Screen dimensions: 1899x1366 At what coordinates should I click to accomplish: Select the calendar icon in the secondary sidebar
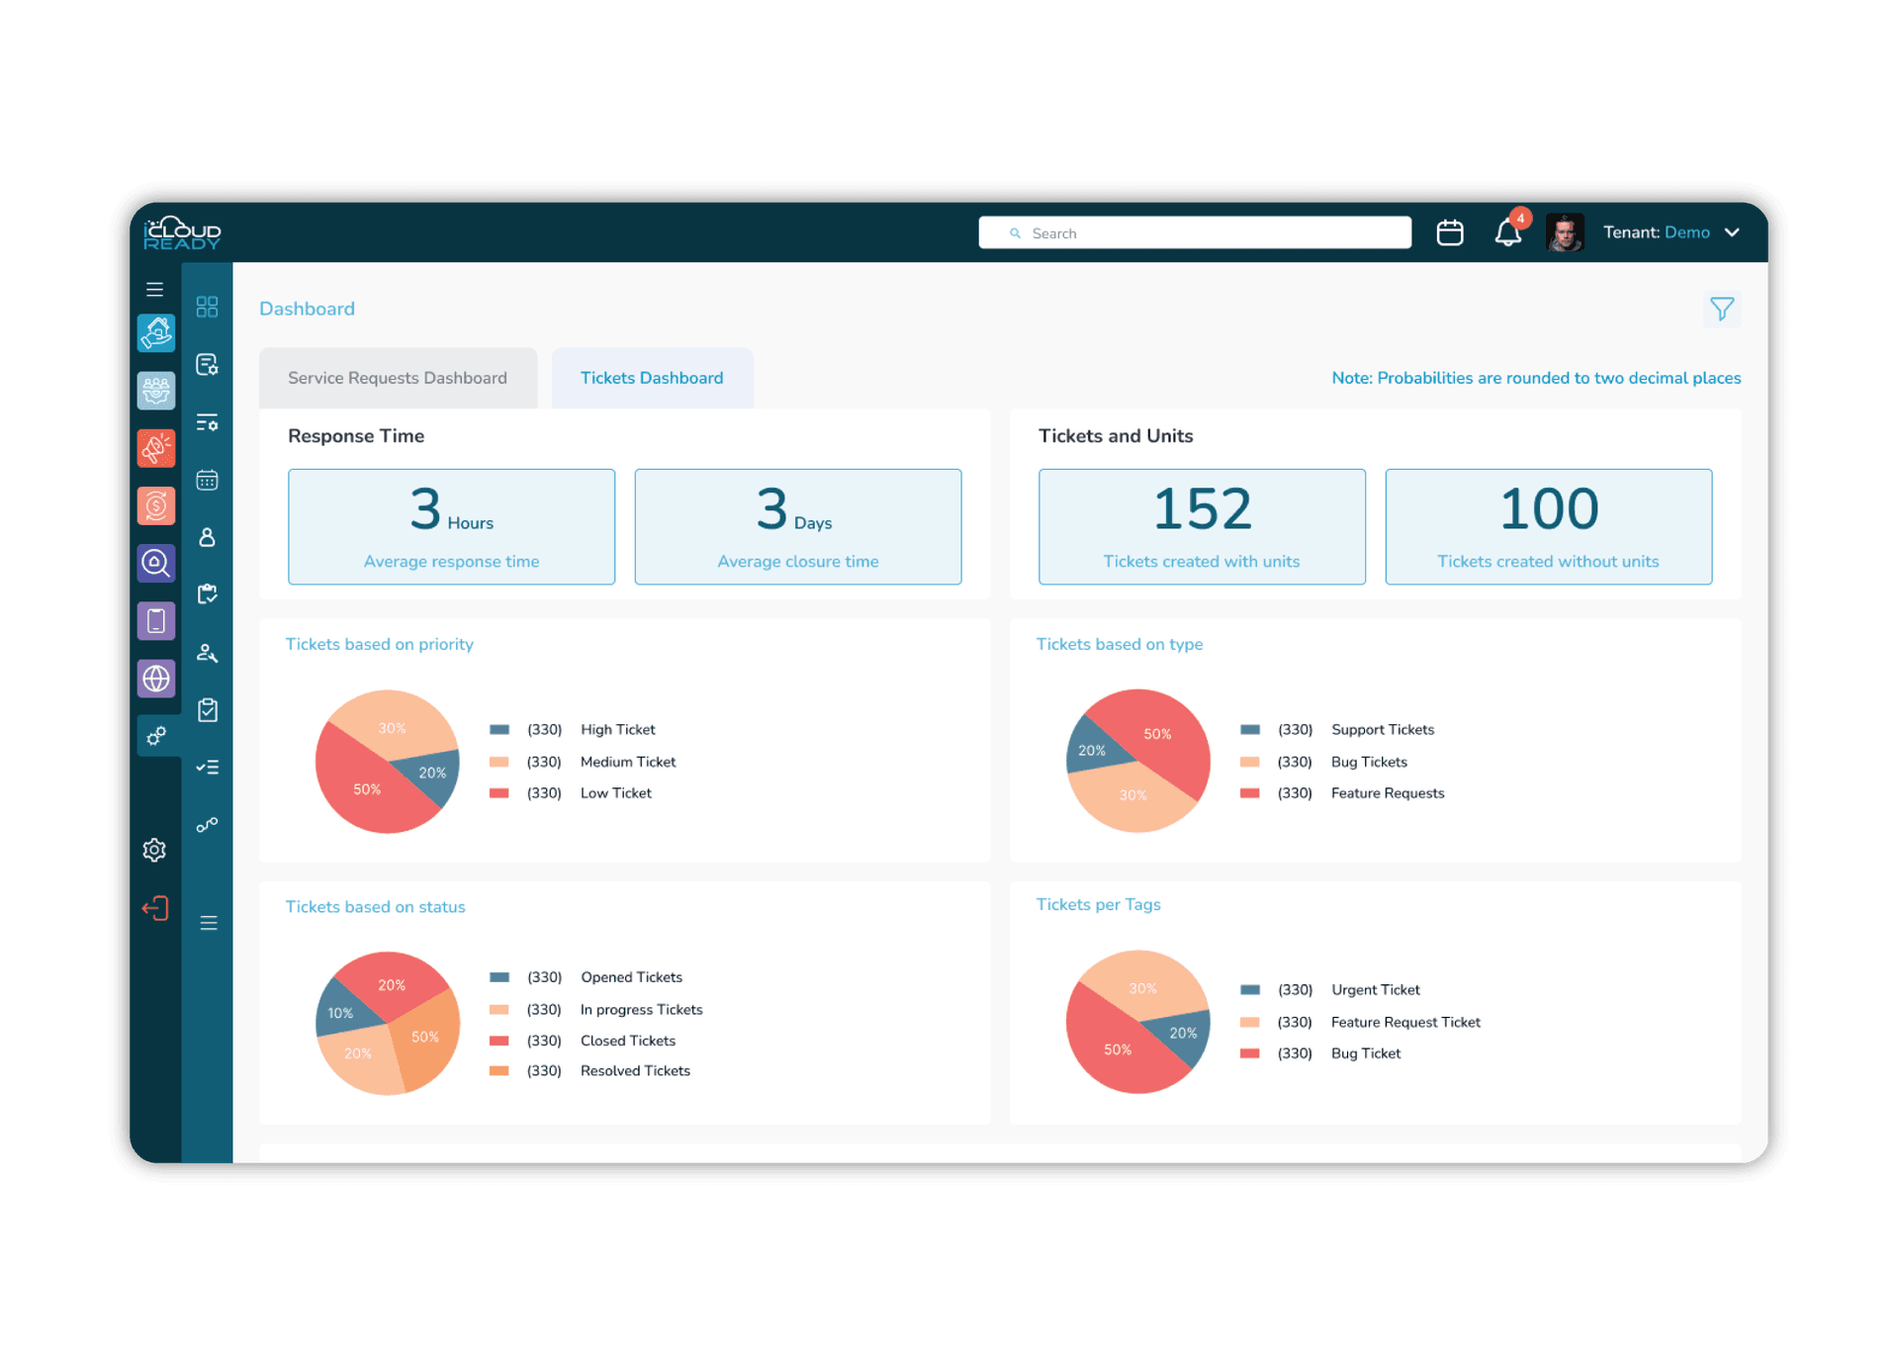pyautogui.click(x=207, y=480)
